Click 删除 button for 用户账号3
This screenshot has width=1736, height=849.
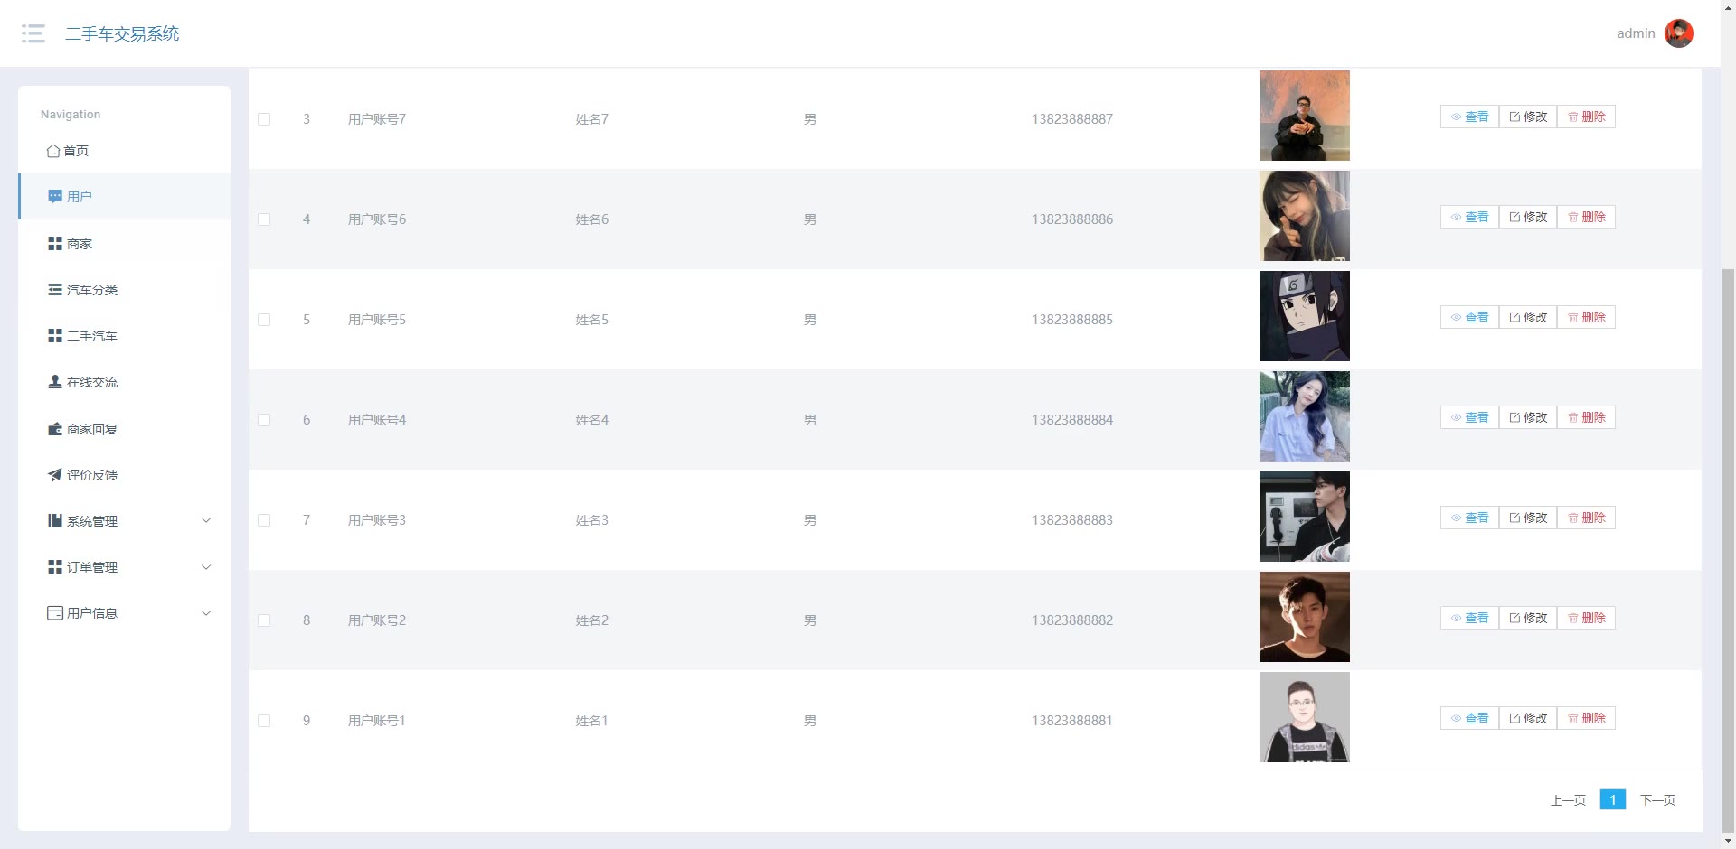click(x=1586, y=518)
